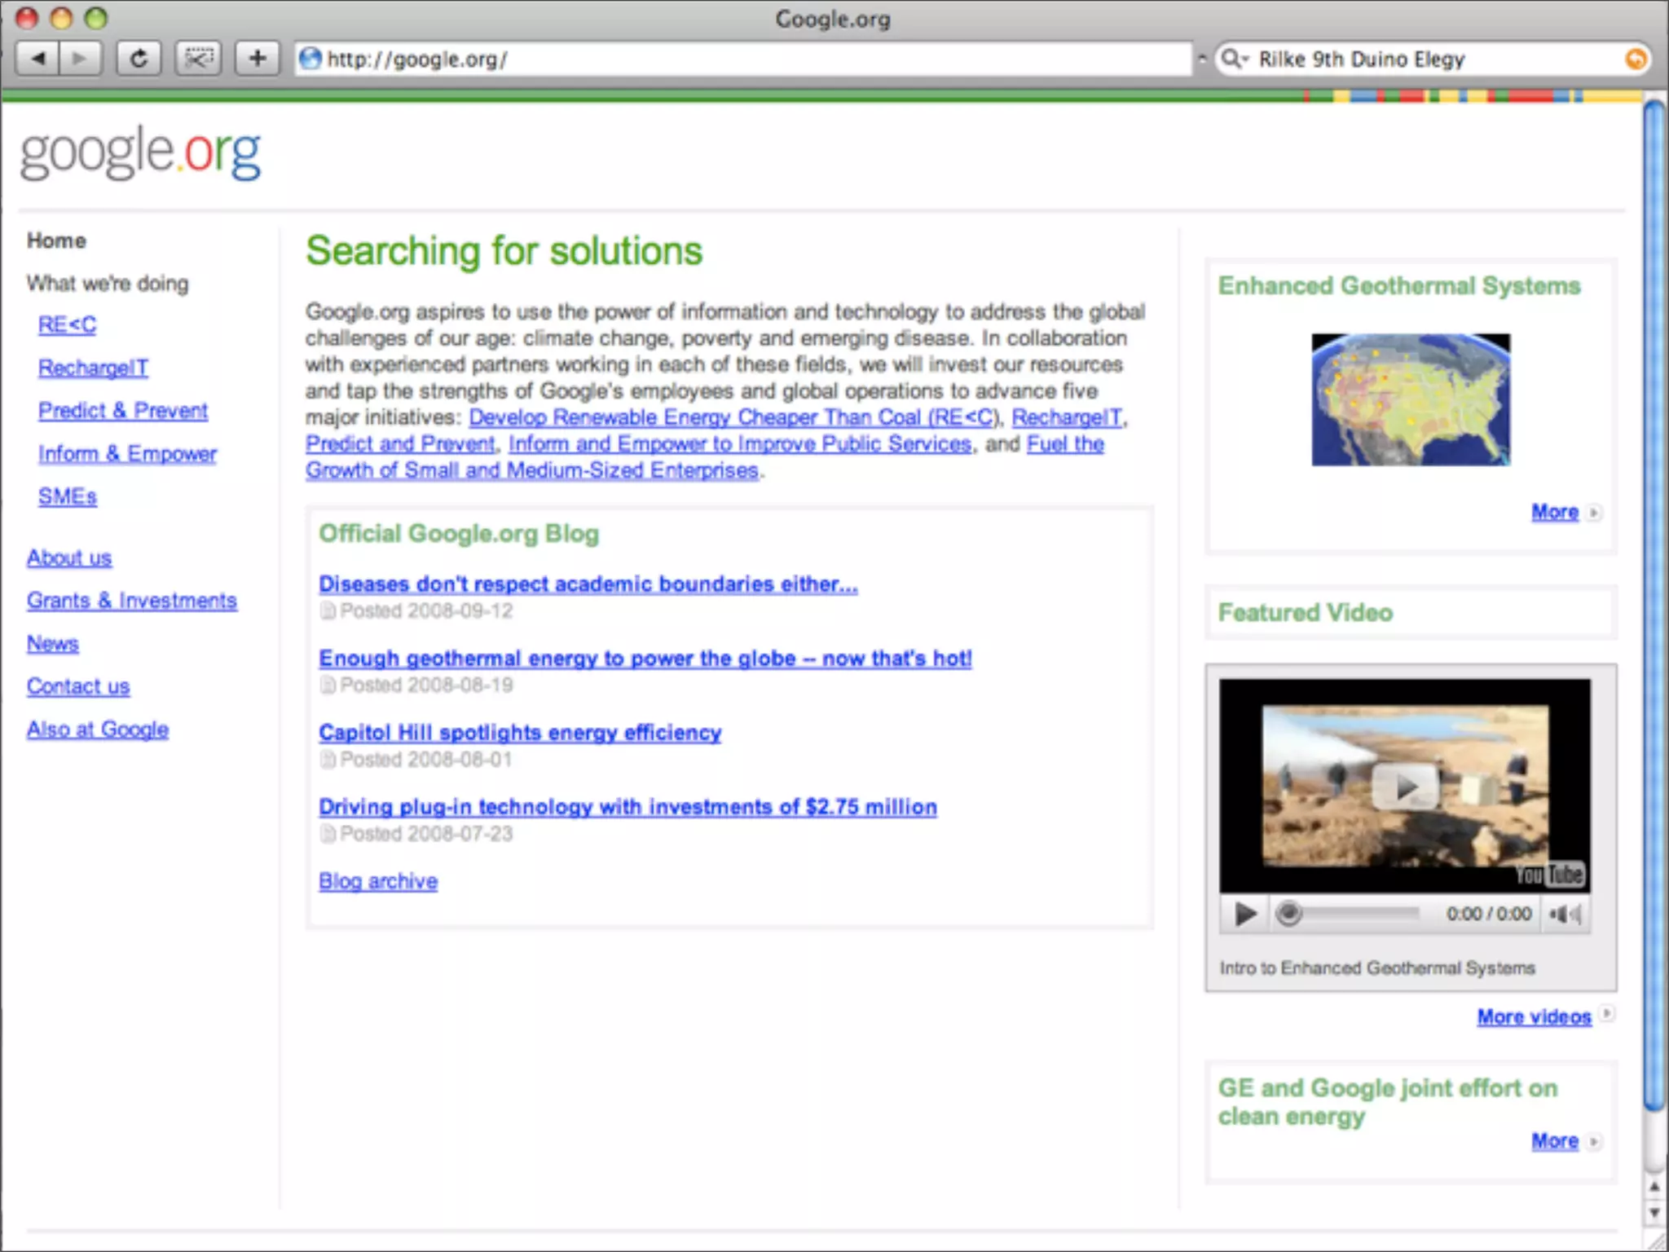Click arrow next to geothermal More link
Image resolution: width=1669 pixels, height=1252 pixels.
[1594, 513]
